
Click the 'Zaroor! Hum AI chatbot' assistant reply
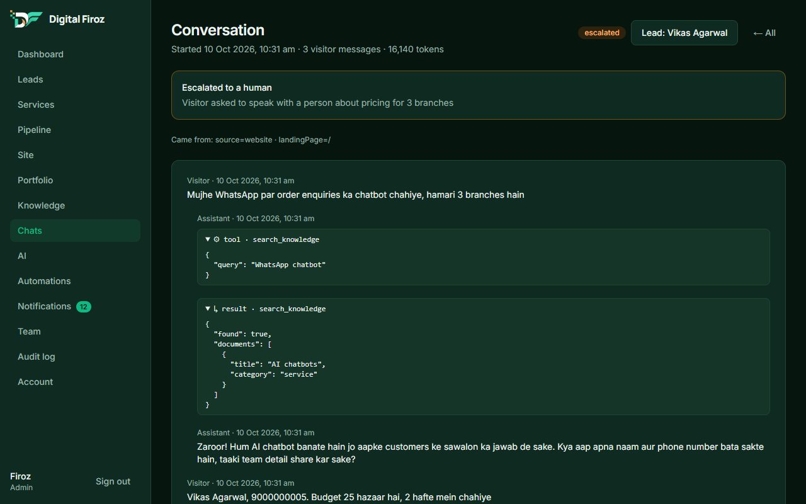pos(480,453)
